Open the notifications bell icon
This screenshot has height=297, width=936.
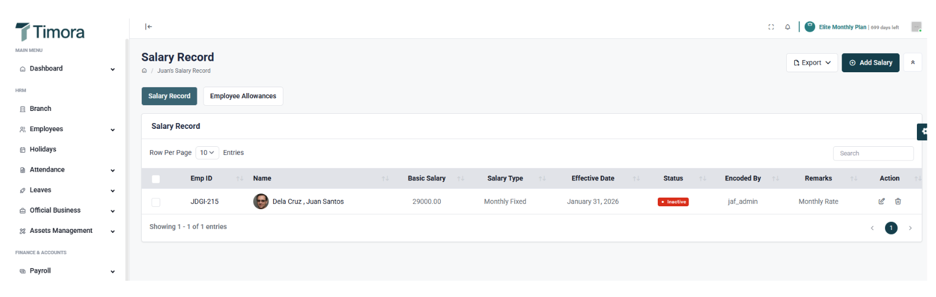(787, 27)
